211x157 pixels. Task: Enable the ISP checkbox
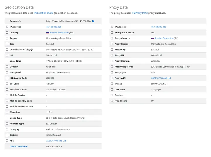click(x=7, y=55)
